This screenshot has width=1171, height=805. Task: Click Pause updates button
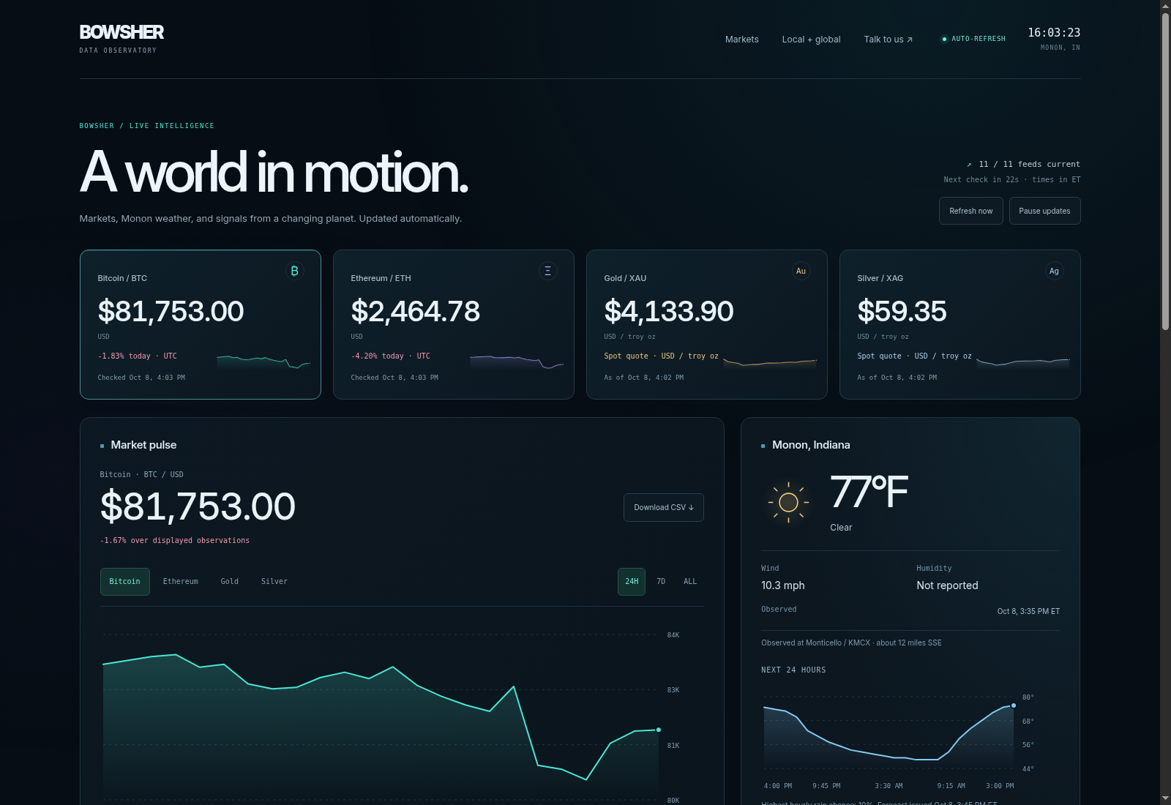tap(1044, 211)
